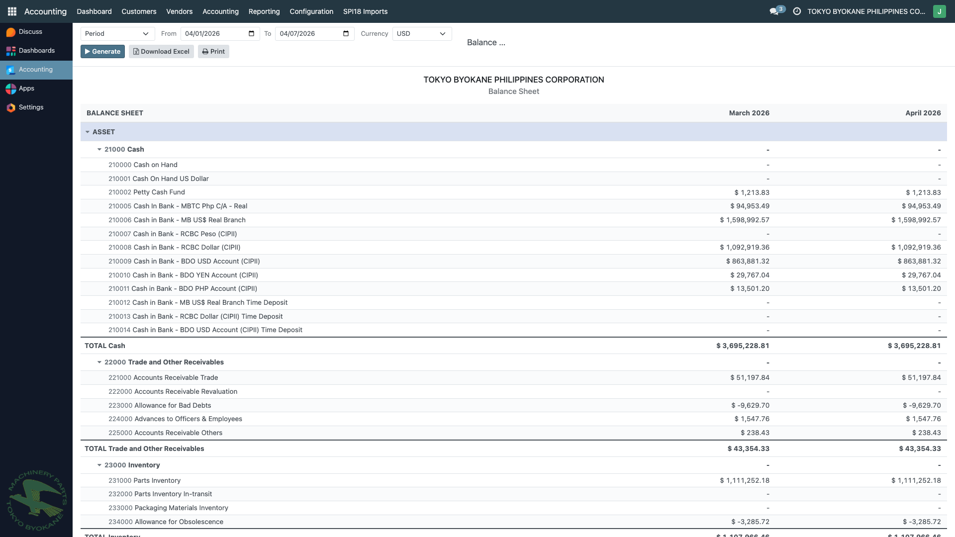Click the Download Excel button
This screenshot has width=955, height=537.
pyautogui.click(x=161, y=51)
